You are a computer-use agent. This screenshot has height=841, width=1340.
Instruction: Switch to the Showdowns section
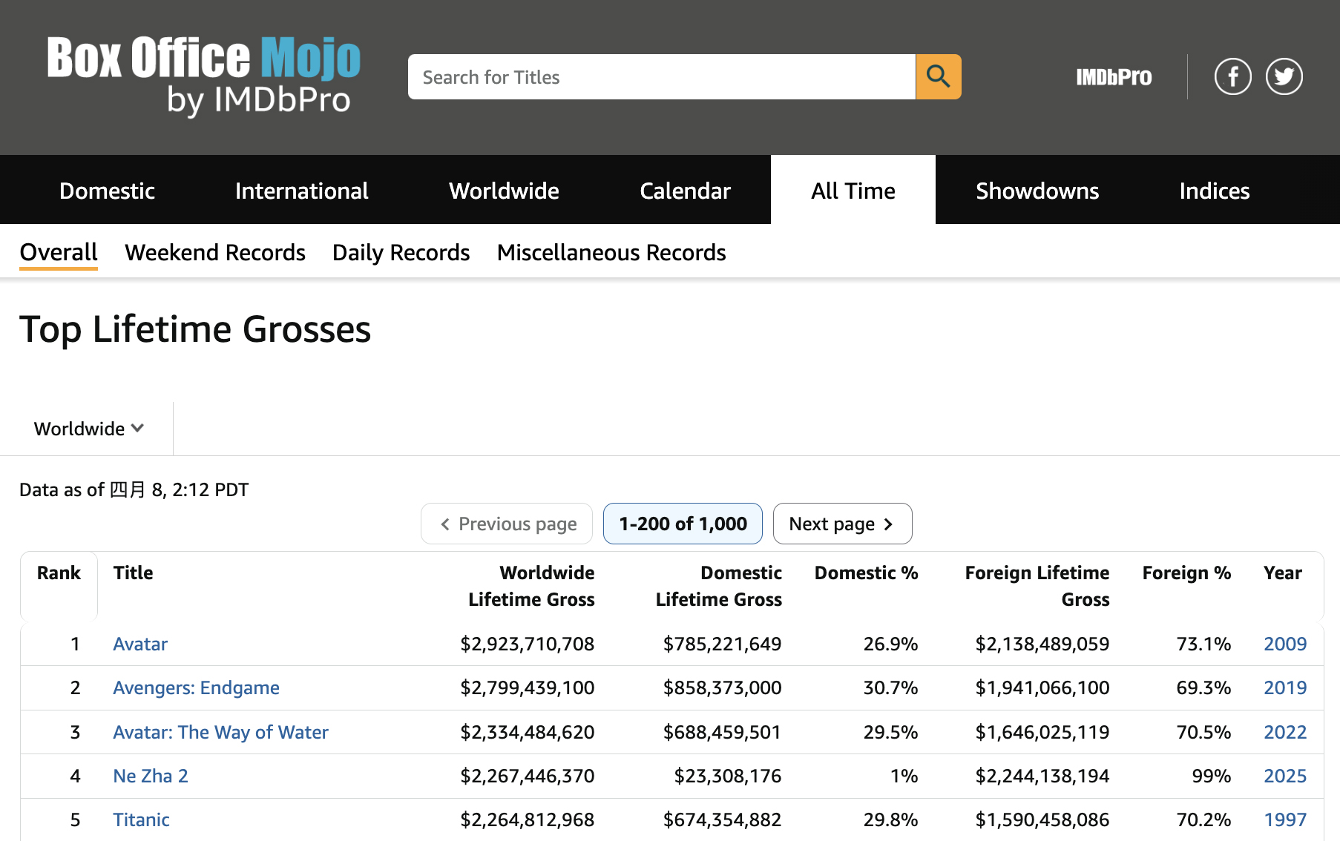(x=1037, y=191)
